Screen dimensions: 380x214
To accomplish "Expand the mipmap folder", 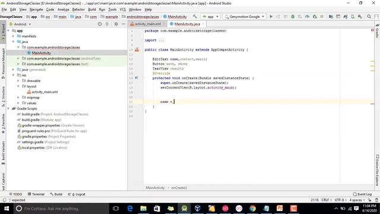I will click(18, 97).
